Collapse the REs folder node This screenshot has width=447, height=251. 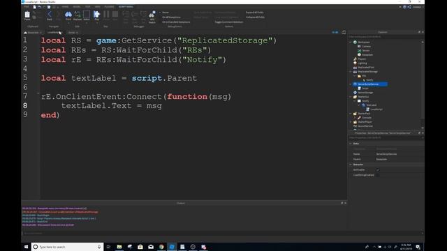point(355,76)
